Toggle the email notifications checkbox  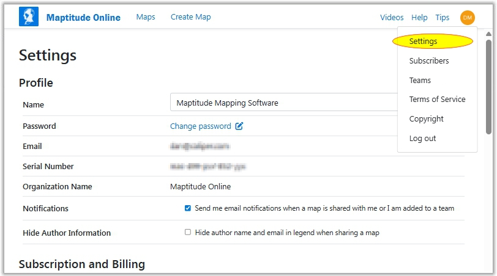tap(188, 208)
